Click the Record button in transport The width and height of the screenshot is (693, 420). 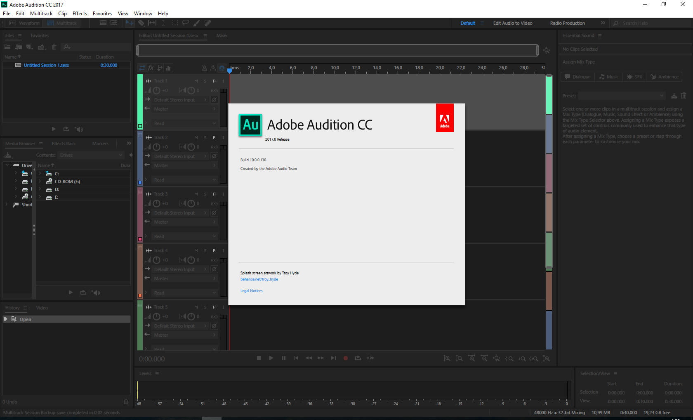[346, 358]
